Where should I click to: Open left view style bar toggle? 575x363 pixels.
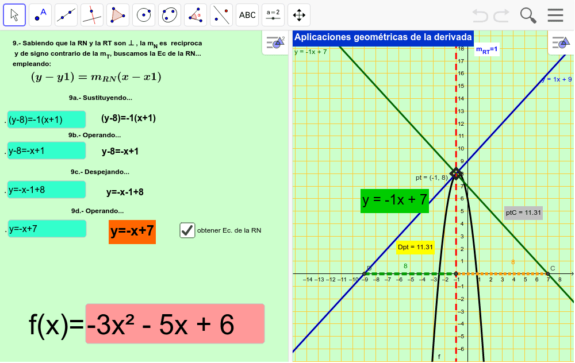[x=275, y=43]
